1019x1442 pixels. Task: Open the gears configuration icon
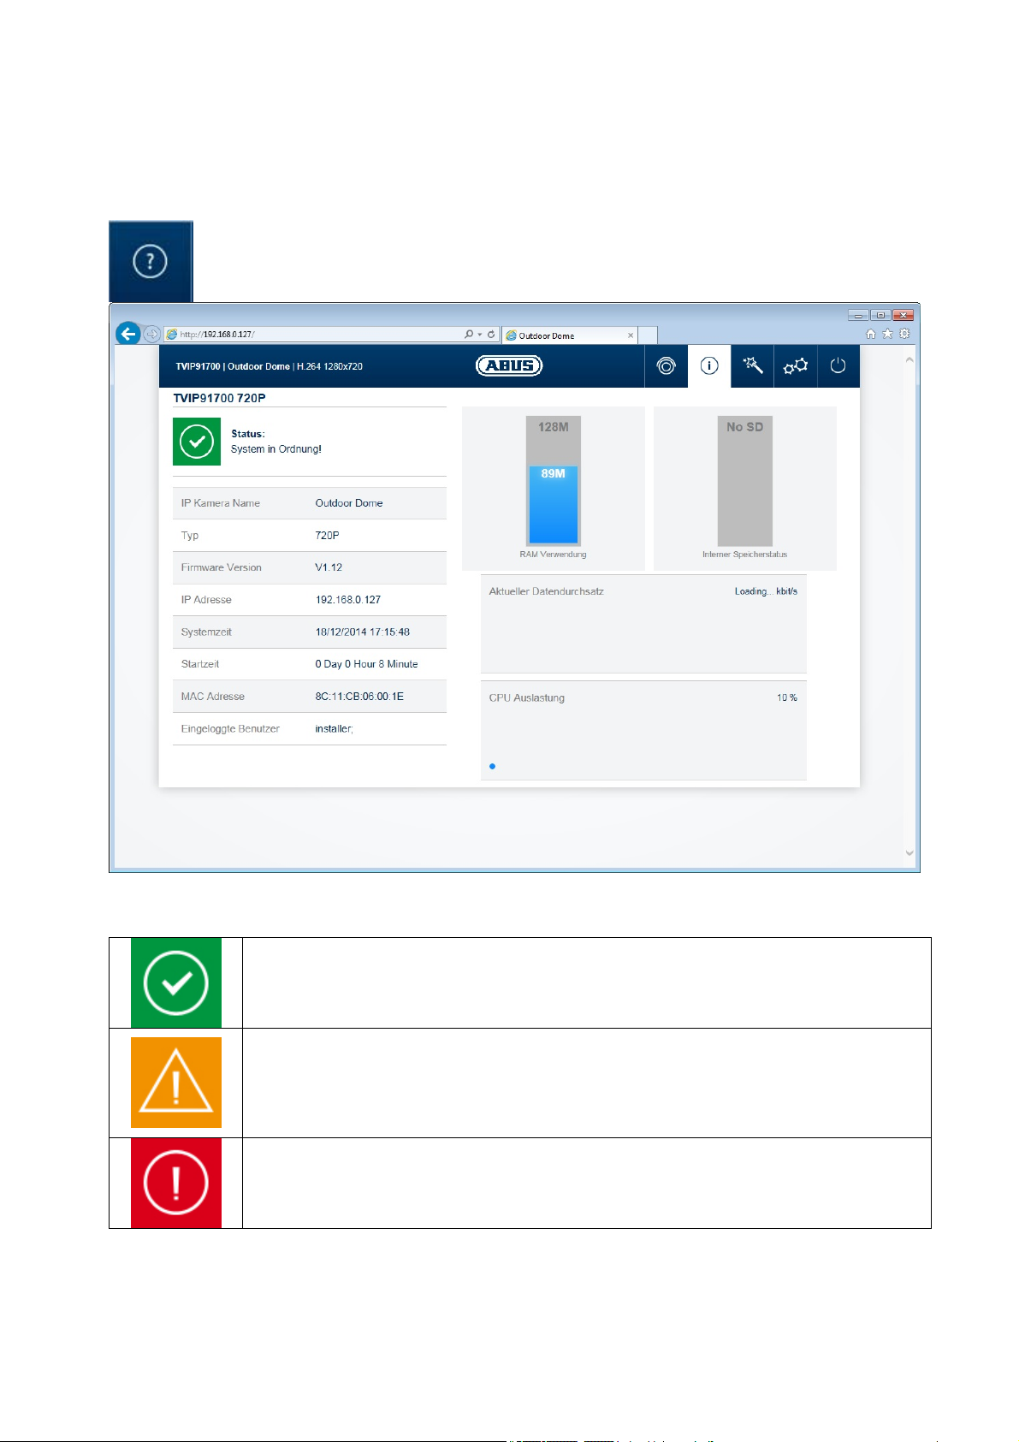(796, 366)
